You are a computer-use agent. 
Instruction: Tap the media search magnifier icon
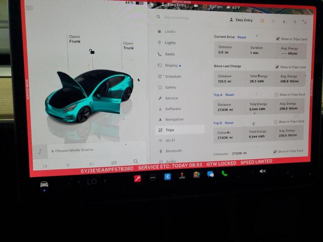pos(136,162)
